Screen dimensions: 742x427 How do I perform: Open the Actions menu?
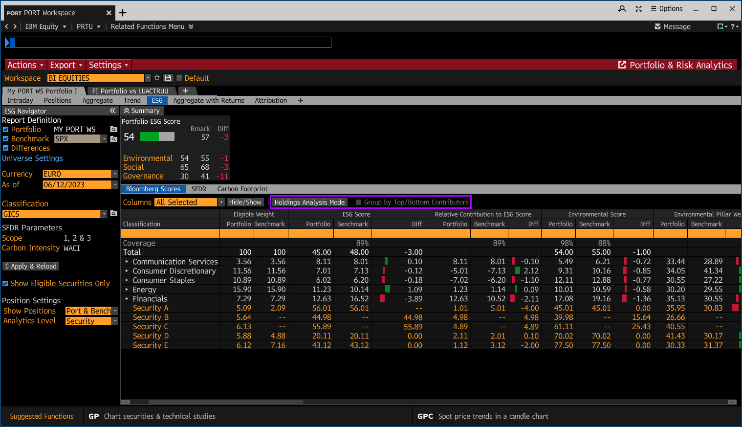click(x=25, y=65)
